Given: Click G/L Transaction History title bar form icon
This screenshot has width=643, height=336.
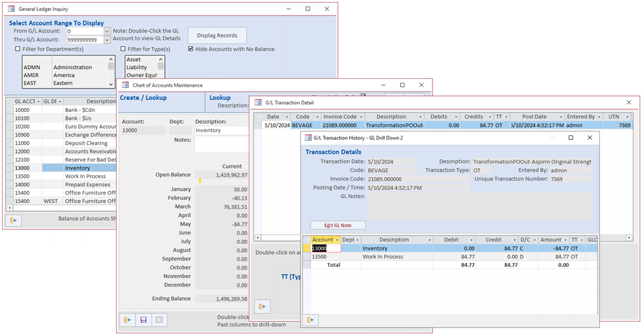Looking at the screenshot, I should (307, 138).
